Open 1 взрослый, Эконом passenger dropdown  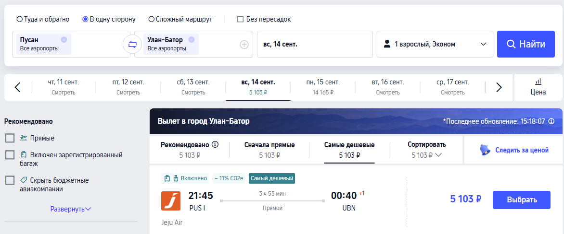(x=435, y=44)
